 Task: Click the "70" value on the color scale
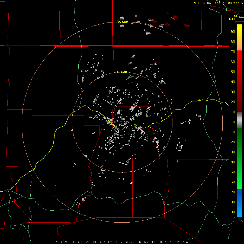click(233, 52)
